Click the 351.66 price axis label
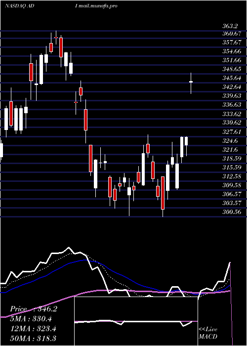The image size is (247, 346). (x=231, y=60)
